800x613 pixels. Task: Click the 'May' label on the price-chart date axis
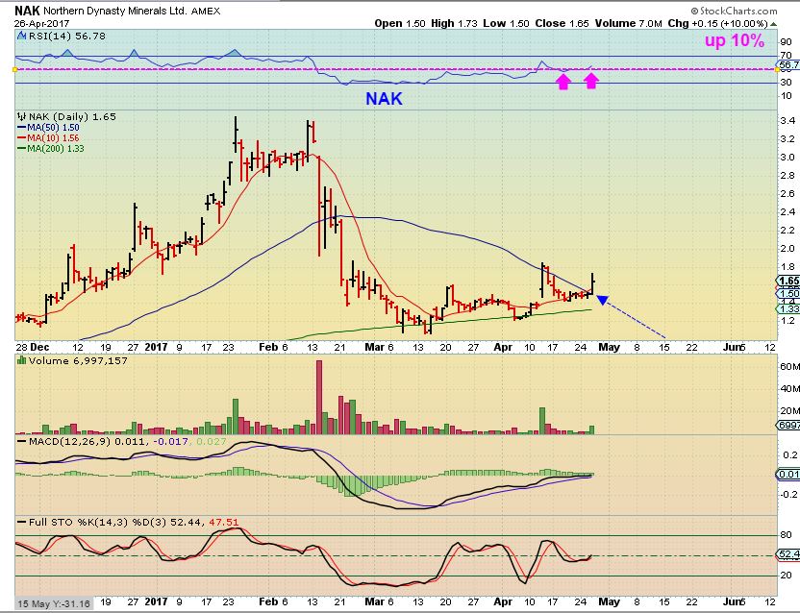[609, 347]
